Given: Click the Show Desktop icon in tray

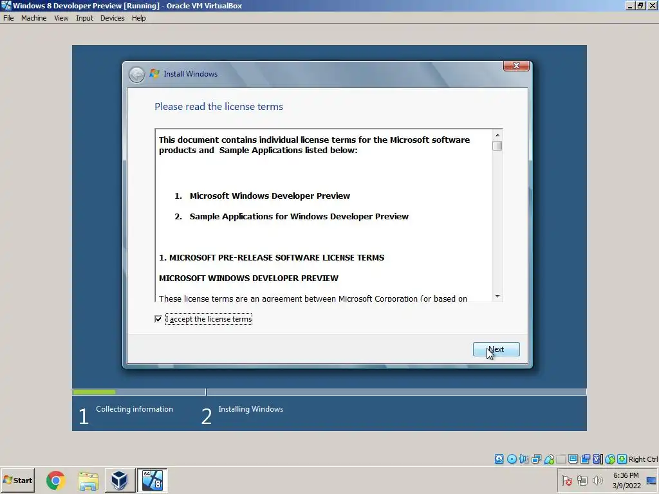Looking at the screenshot, I should click(x=651, y=480).
